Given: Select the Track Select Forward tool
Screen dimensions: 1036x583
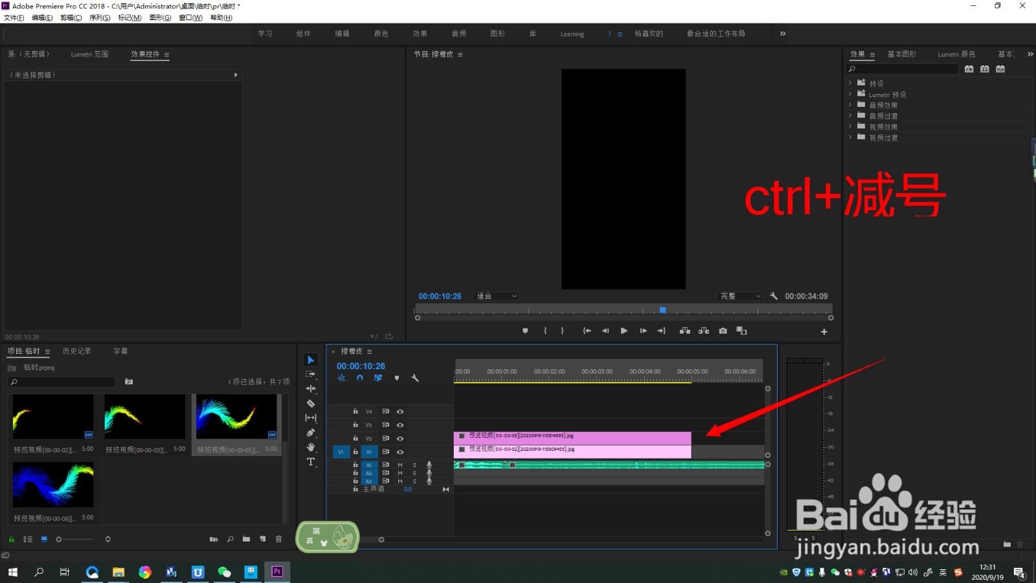Looking at the screenshot, I should [x=311, y=374].
